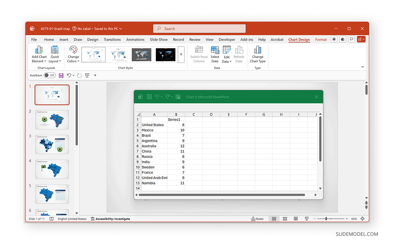This screenshot has height=244, width=394.
Task: Click the zoom out minus button
Action: [315, 219]
